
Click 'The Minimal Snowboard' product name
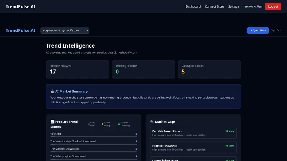pyautogui.click(x=65, y=149)
